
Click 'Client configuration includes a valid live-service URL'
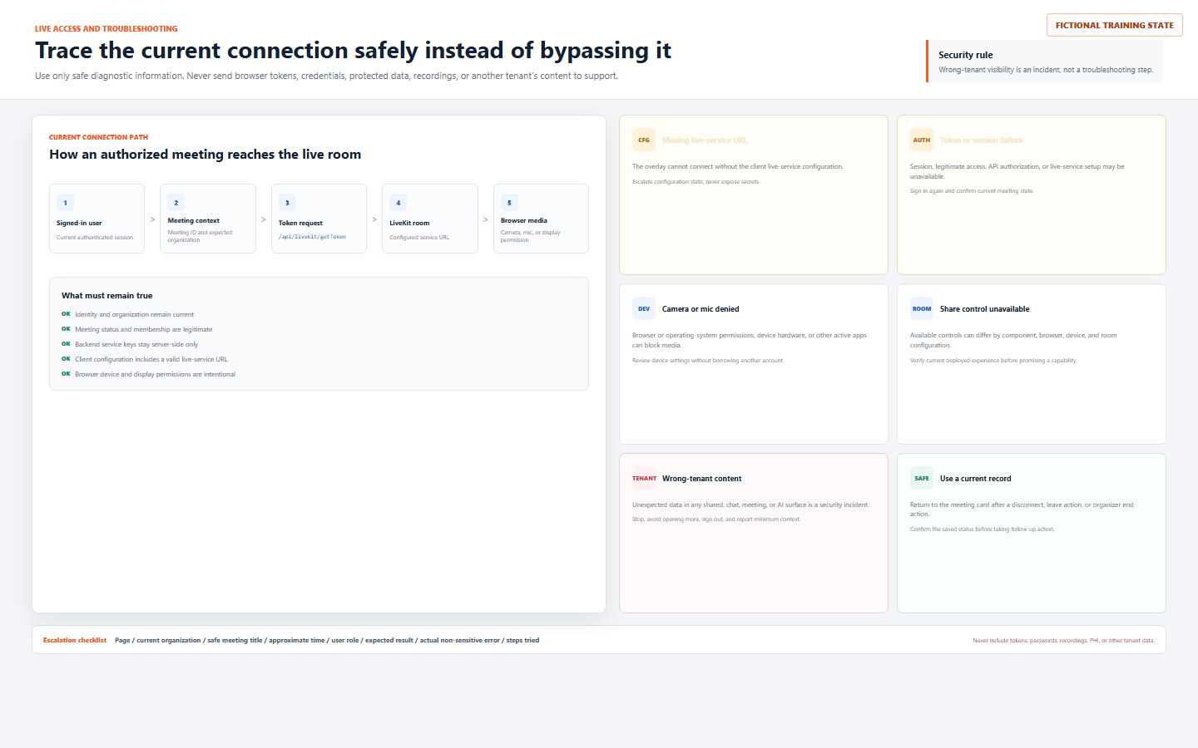(x=151, y=360)
